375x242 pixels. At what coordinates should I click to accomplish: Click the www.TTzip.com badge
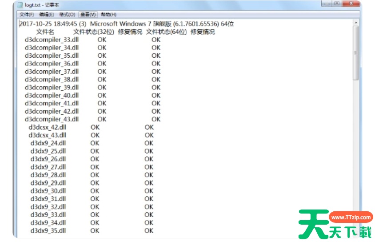coord(351,218)
